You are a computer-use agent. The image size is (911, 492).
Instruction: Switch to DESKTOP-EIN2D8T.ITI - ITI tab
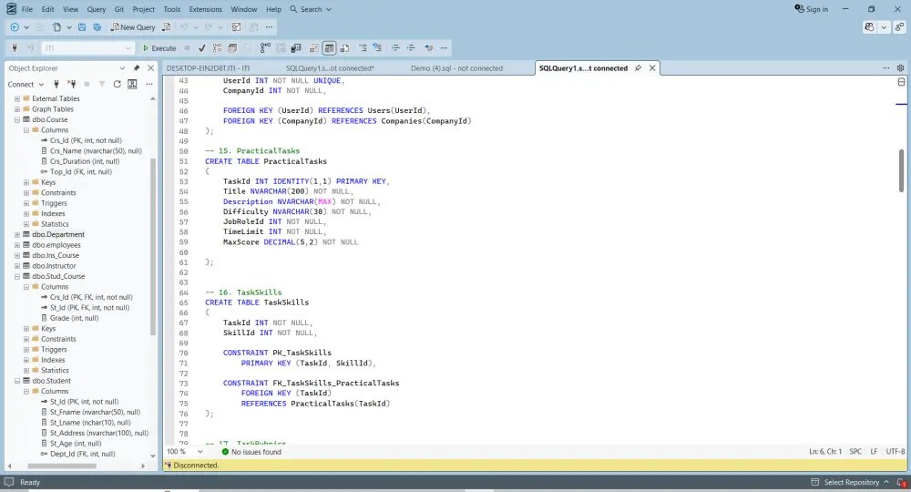(208, 68)
